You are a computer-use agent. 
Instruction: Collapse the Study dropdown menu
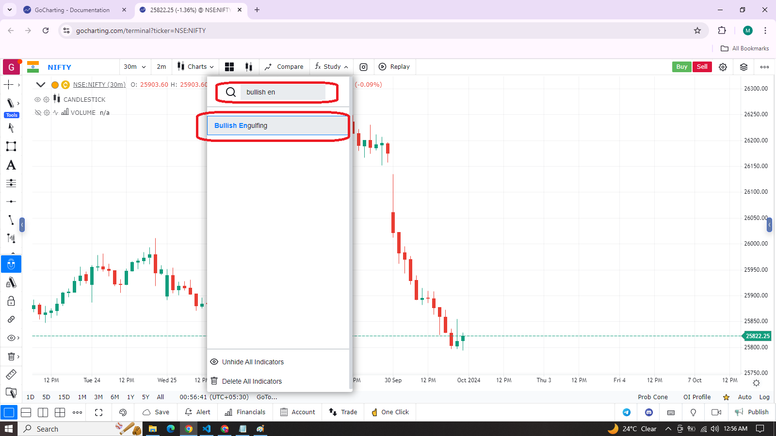[x=331, y=67]
